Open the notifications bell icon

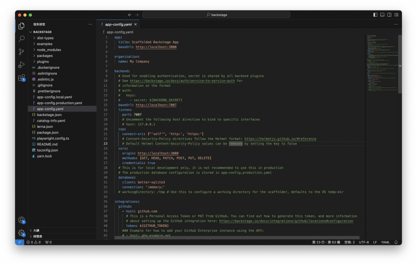tap(396, 242)
